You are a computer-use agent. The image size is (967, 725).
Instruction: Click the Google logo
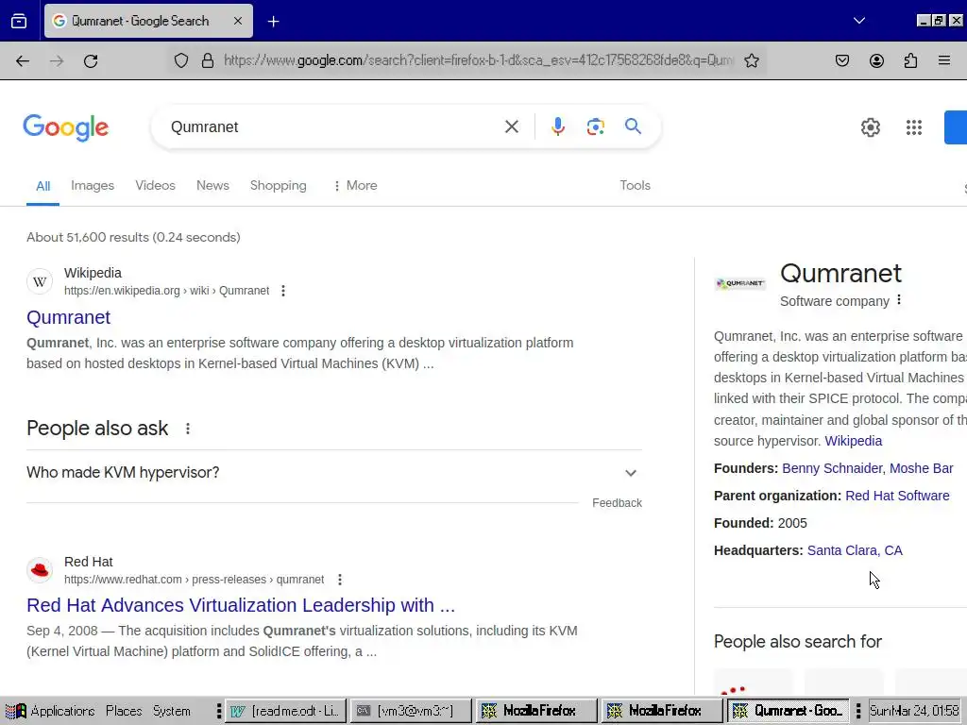pyautogui.click(x=66, y=127)
